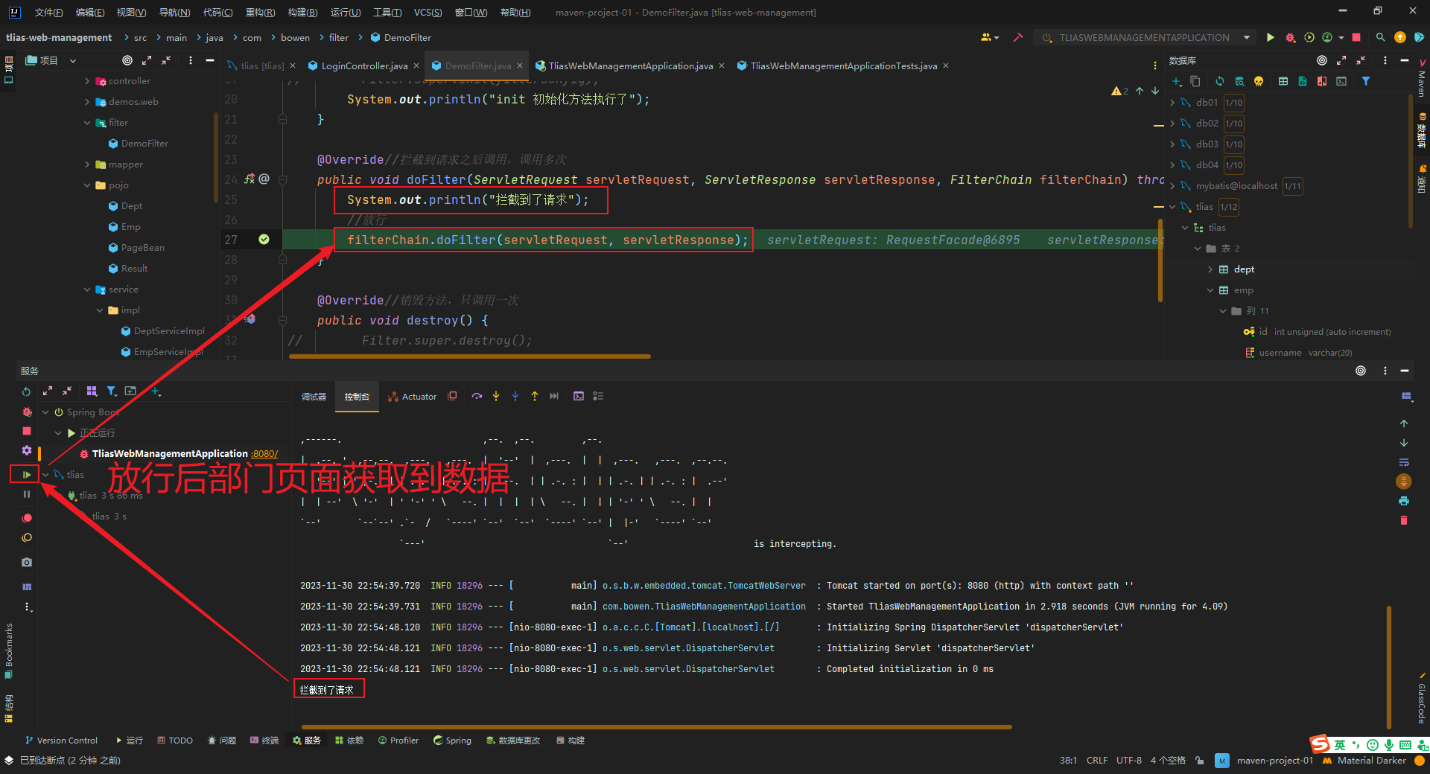Expand db01 data source
The image size is (1430, 774).
point(1172,103)
